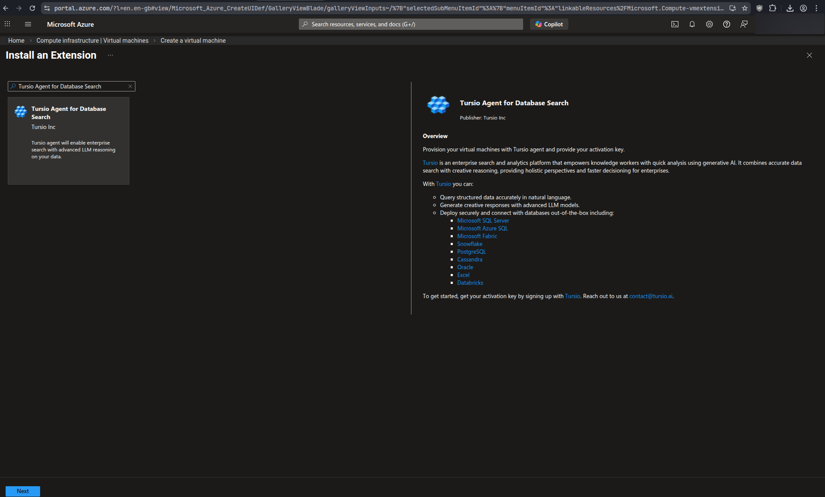Screen dimensions: 825x497
Task: Clear the Tursio extension search box
Action: pos(130,86)
